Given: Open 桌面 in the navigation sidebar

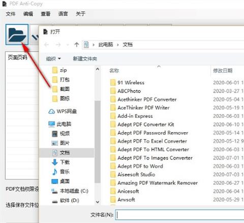Looking at the screenshot, I should [x=60, y=181].
